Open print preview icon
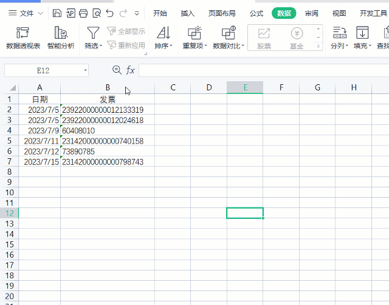The width and height of the screenshot is (389, 305). click(97, 13)
